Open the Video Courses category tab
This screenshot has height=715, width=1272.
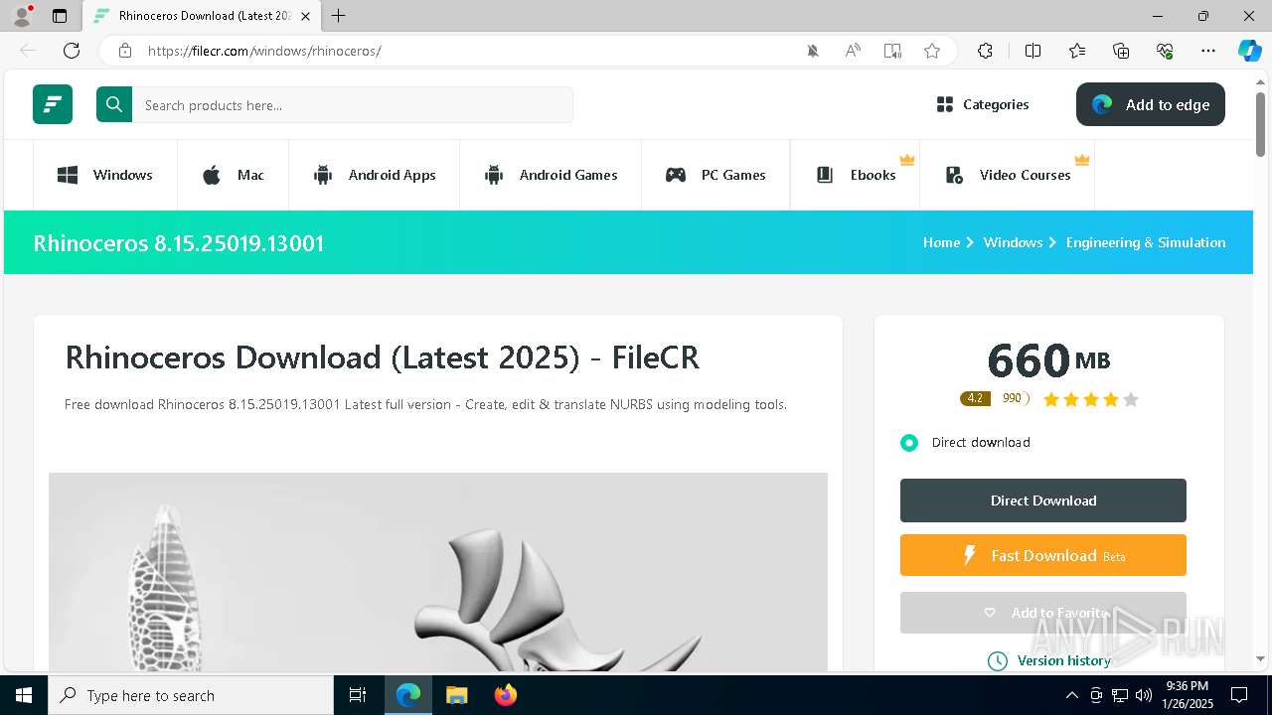tap(1008, 175)
